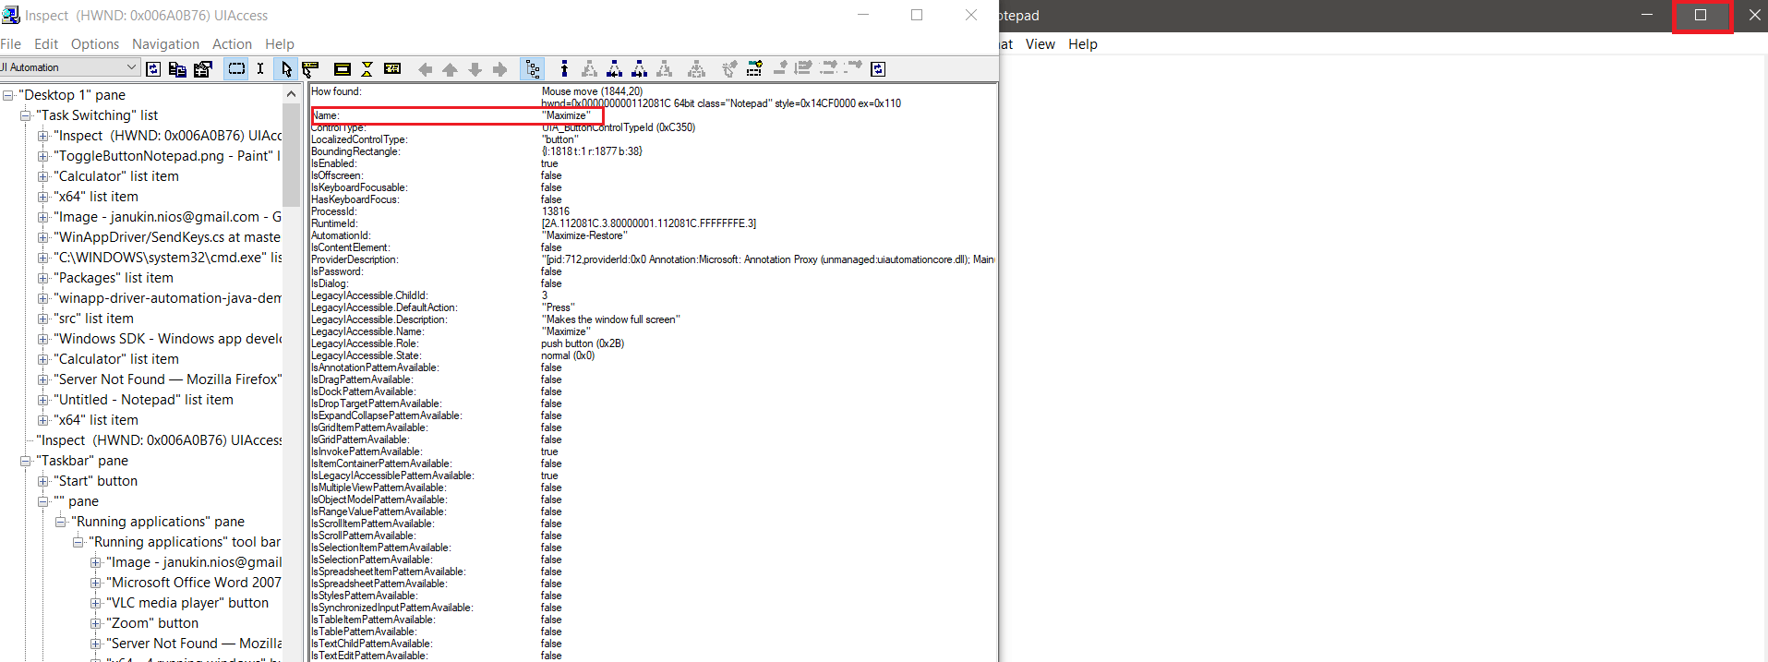
Task: Open the Navigation menu in Inspect
Action: pos(165,44)
